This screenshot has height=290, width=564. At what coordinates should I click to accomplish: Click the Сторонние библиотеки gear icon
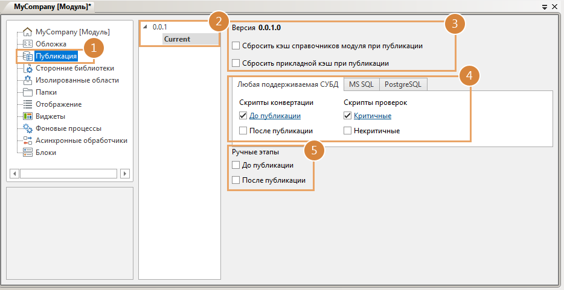point(27,68)
